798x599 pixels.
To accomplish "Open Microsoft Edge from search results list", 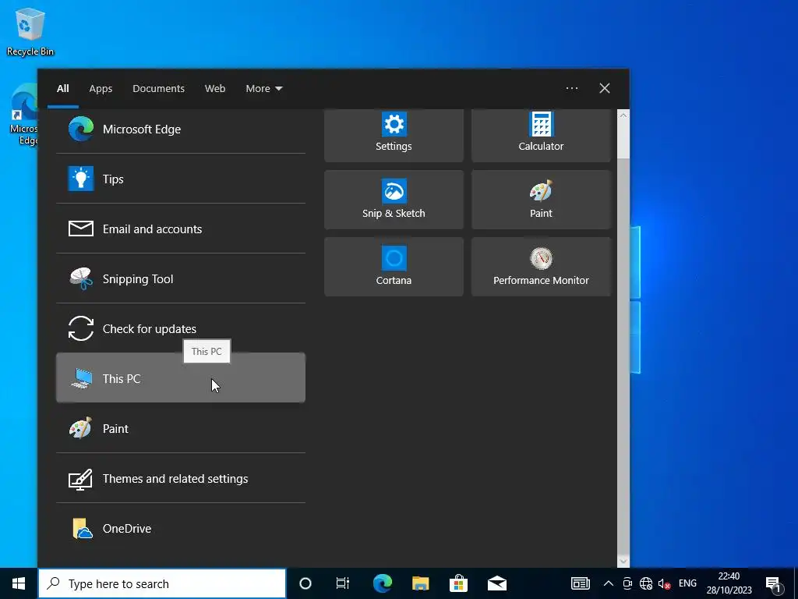I will coord(181,129).
